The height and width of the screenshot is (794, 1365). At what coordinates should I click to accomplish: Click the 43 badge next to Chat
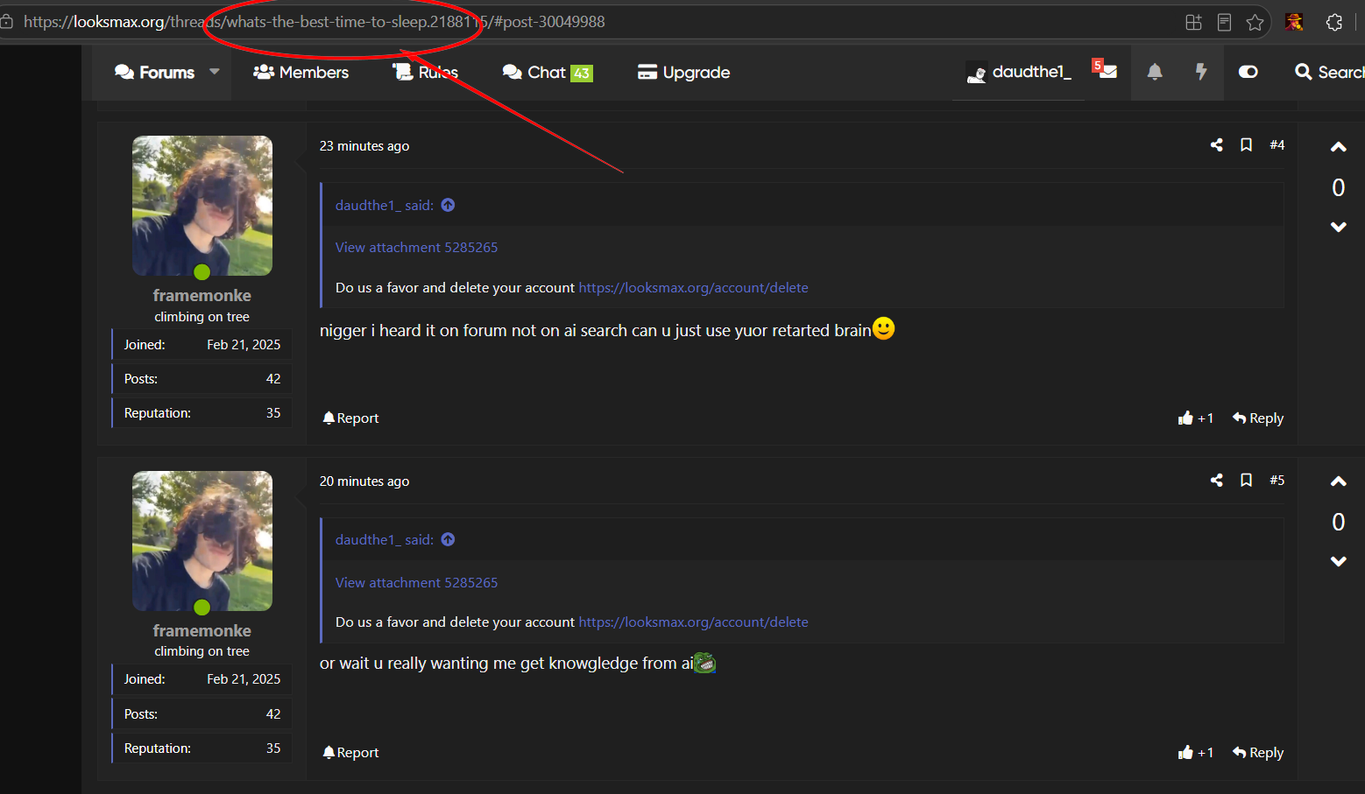(582, 74)
